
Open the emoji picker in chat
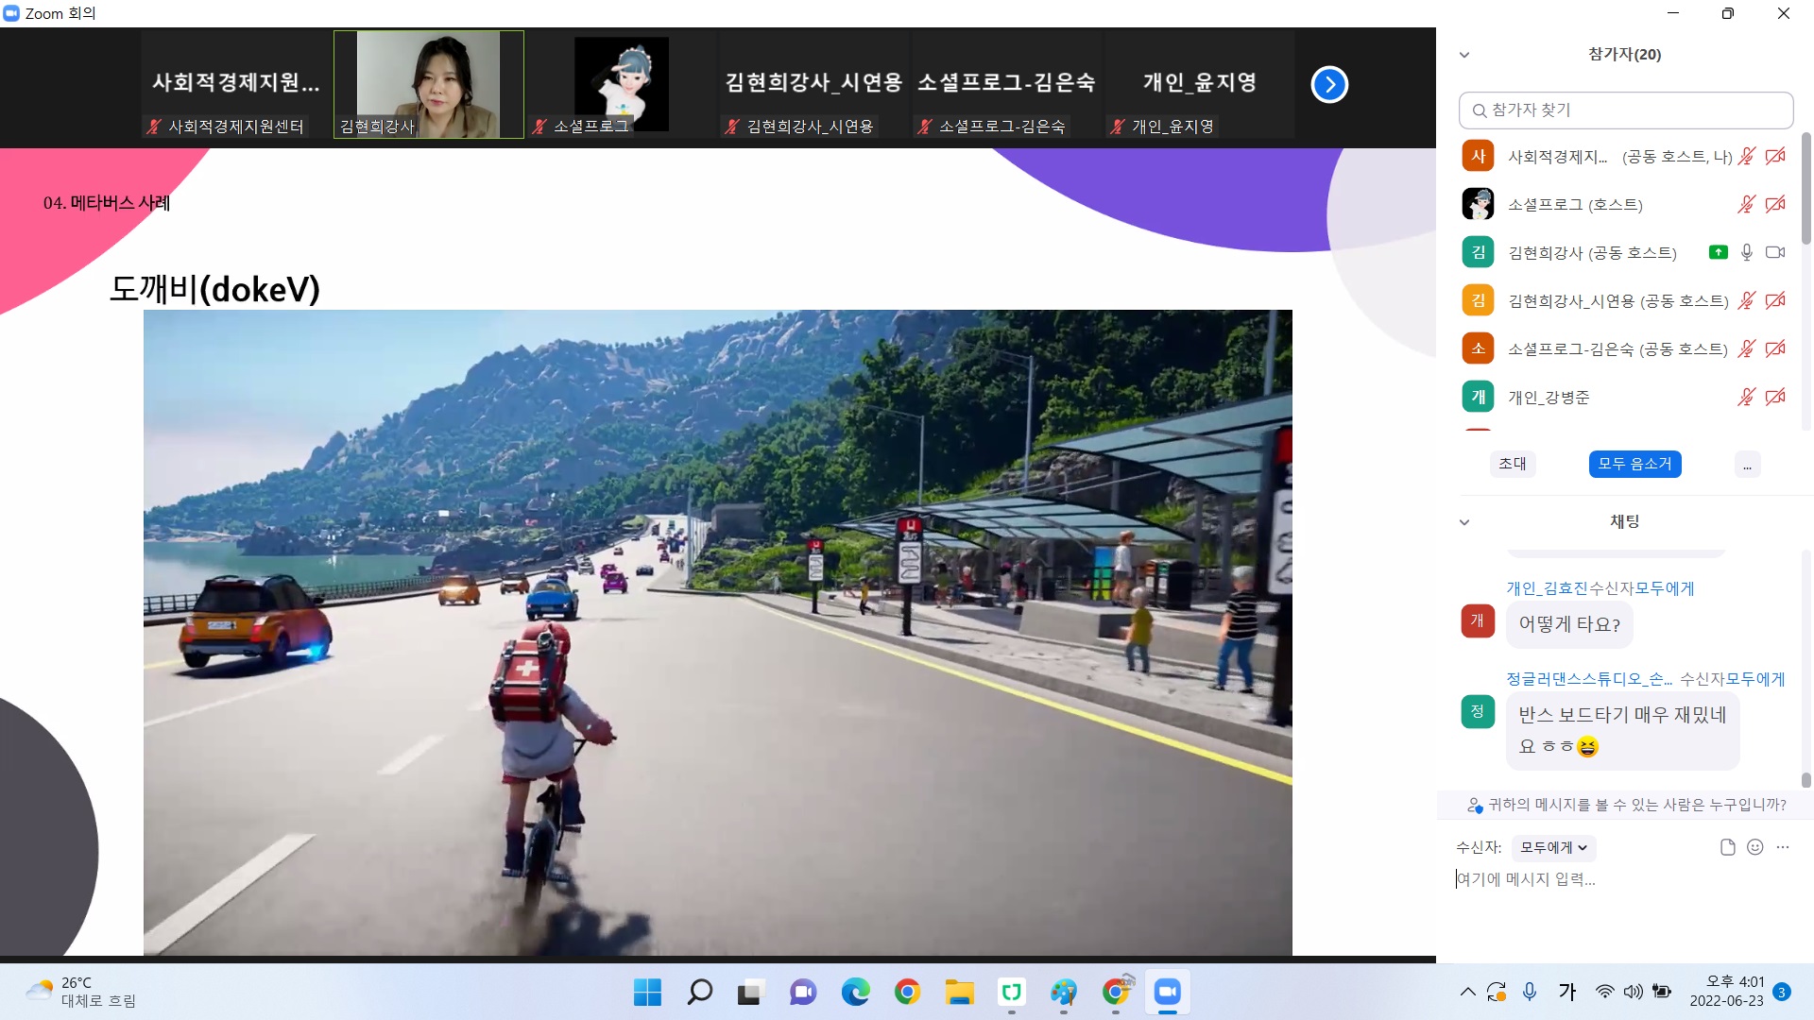[1754, 847]
